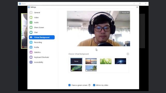Open Audio settings label
166x93 pixels.
(36, 22)
